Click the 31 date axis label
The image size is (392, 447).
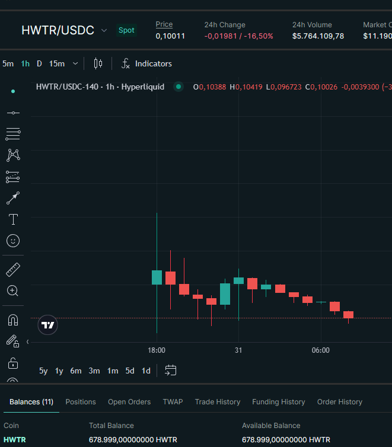coord(238,350)
